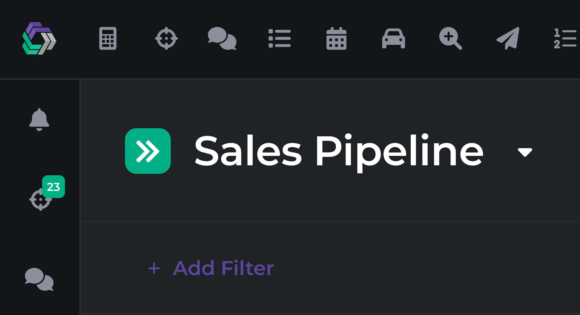Click the crosshair target icon in top toolbar

[x=166, y=38]
